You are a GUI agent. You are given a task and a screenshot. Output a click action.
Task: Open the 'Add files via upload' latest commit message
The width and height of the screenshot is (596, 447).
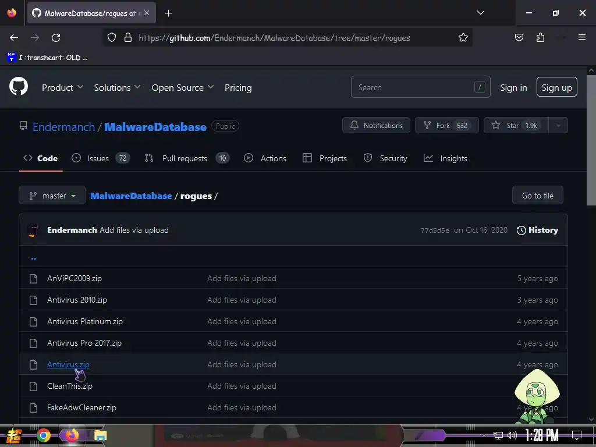(134, 230)
